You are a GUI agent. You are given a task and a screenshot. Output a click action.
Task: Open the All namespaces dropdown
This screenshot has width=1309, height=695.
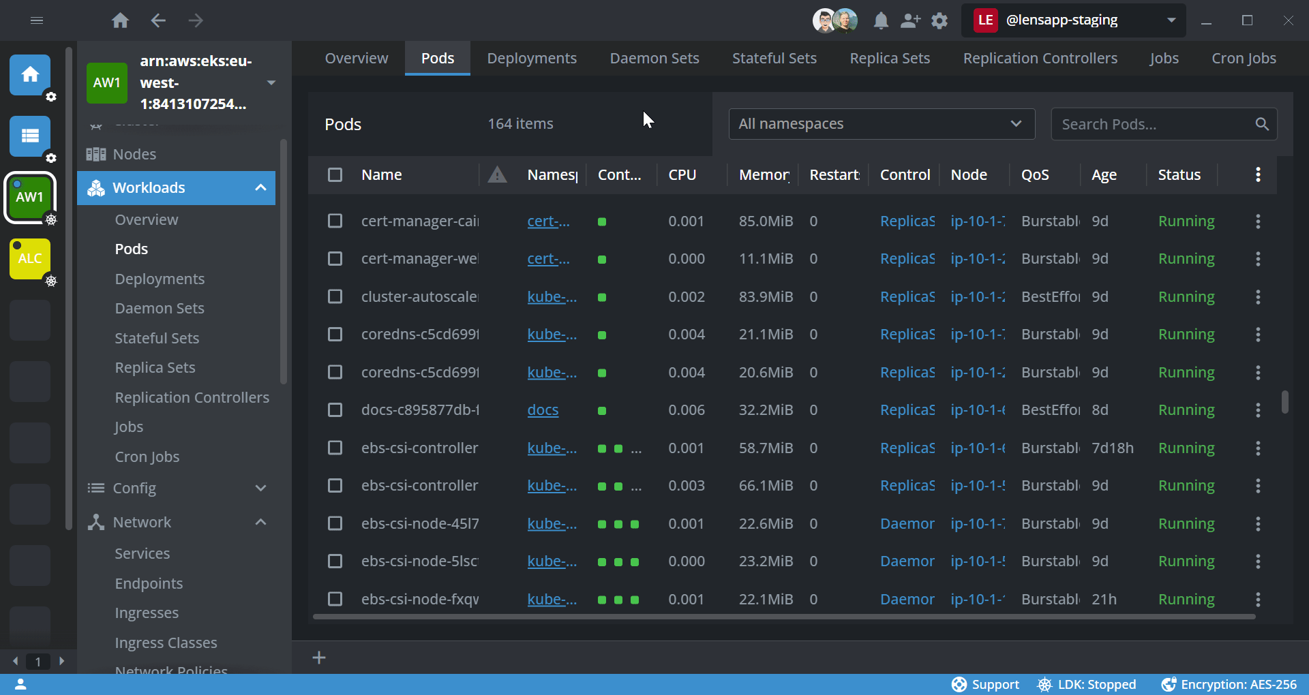[x=882, y=124]
